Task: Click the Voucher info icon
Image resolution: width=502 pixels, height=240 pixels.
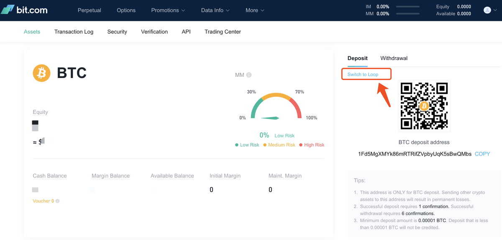Action: coord(57,201)
